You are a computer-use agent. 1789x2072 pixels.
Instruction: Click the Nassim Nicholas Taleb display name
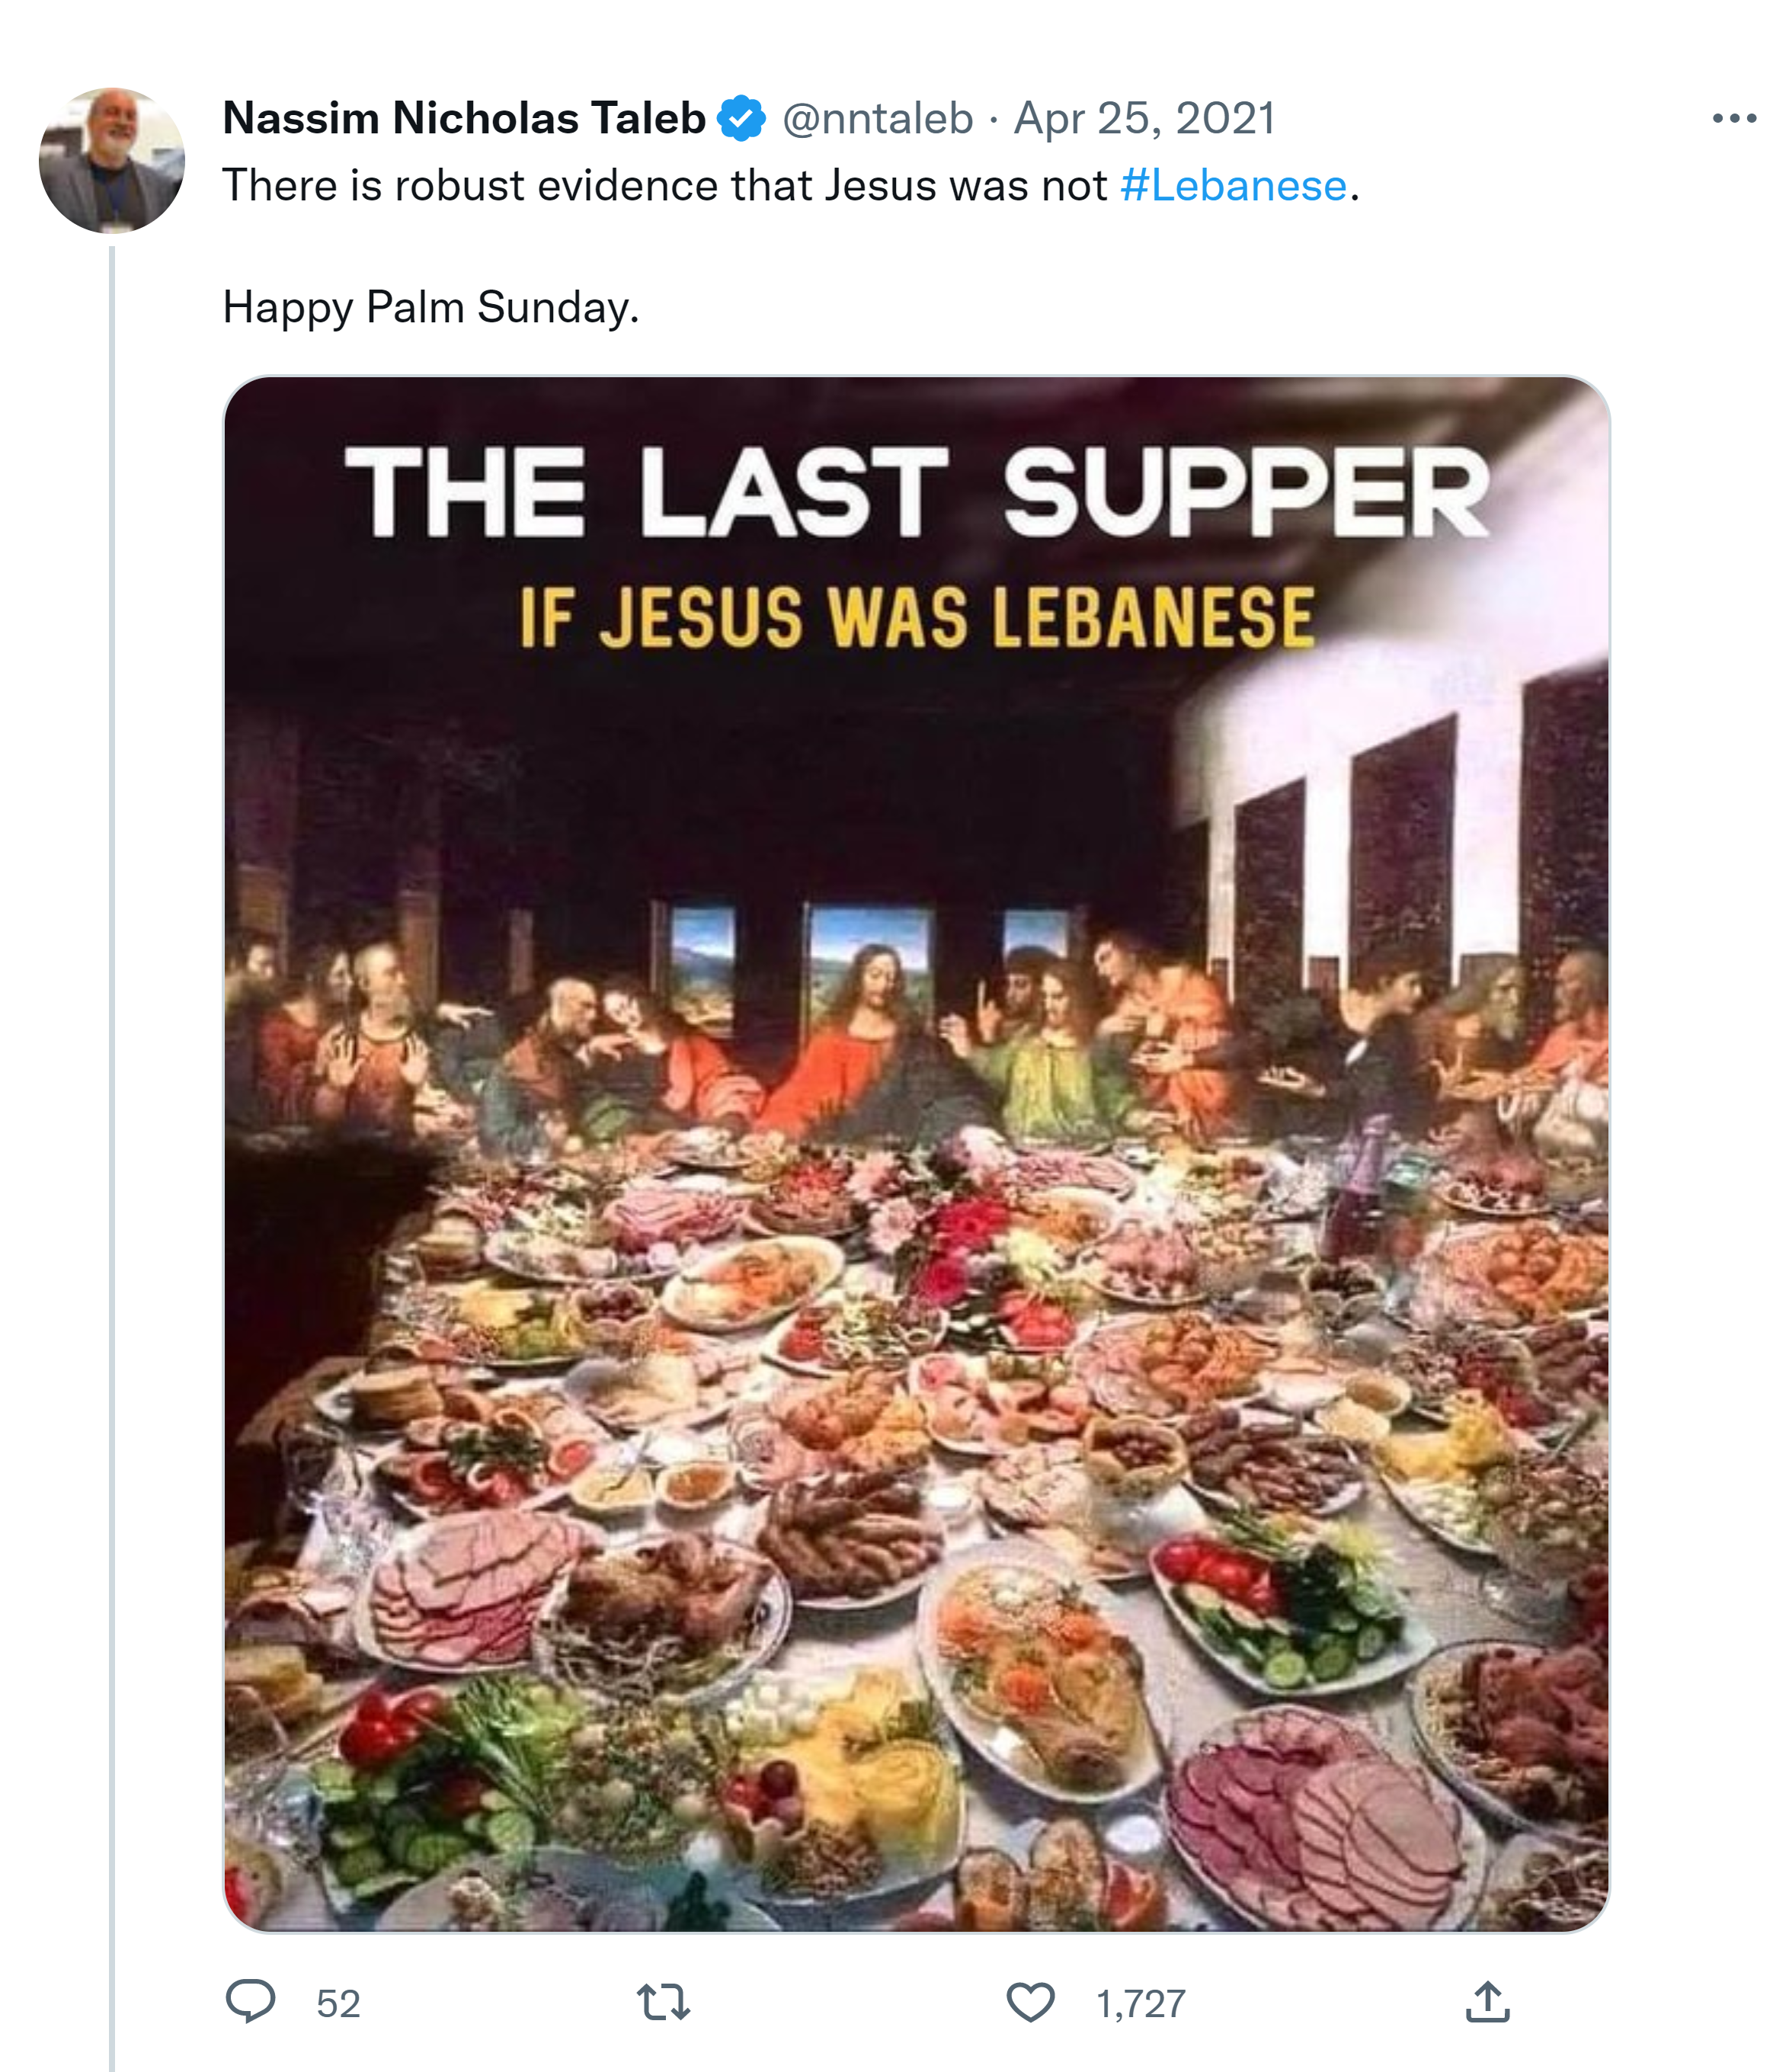pyautogui.click(x=464, y=119)
